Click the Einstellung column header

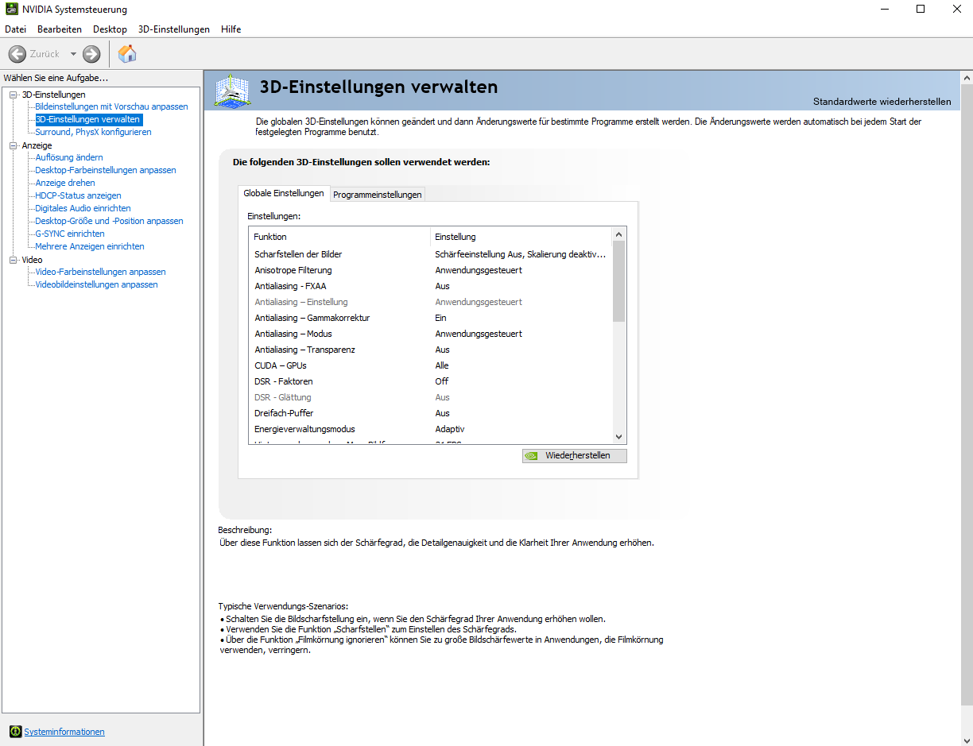click(x=521, y=237)
